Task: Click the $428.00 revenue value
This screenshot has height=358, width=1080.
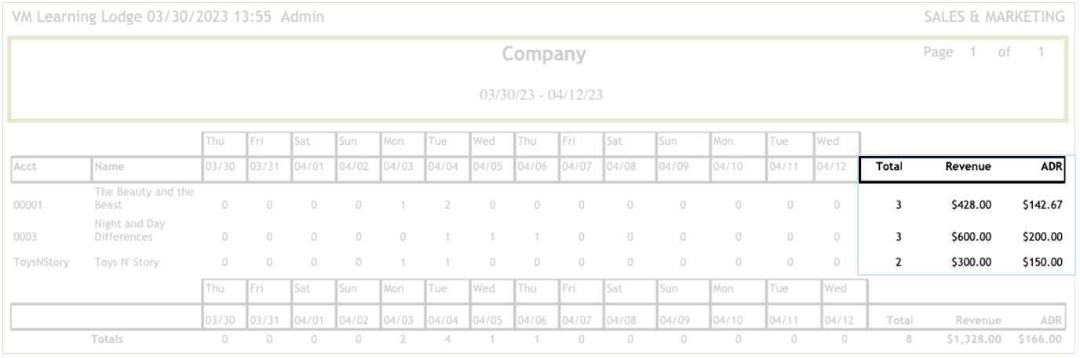Action: point(972,205)
